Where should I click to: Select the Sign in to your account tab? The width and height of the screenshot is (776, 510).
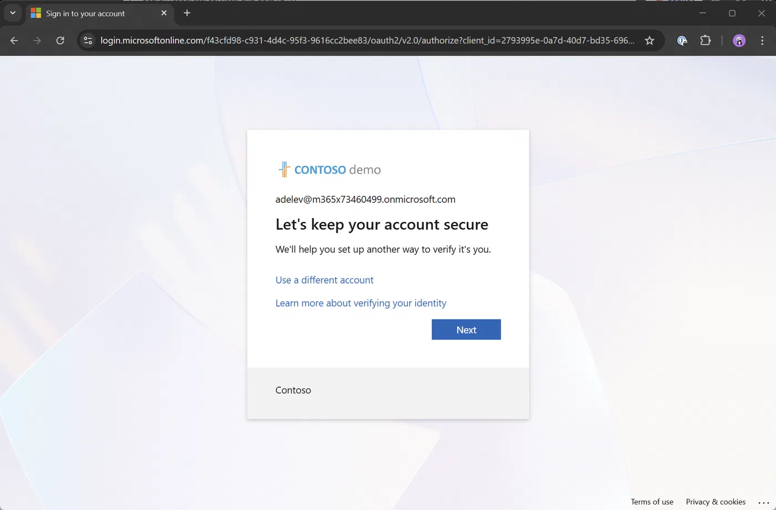click(x=100, y=13)
